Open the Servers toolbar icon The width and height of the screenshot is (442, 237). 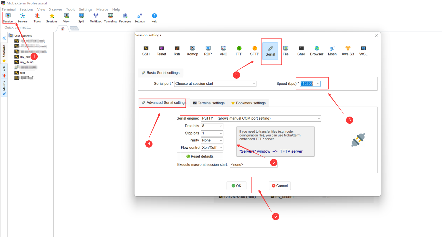(x=22, y=18)
